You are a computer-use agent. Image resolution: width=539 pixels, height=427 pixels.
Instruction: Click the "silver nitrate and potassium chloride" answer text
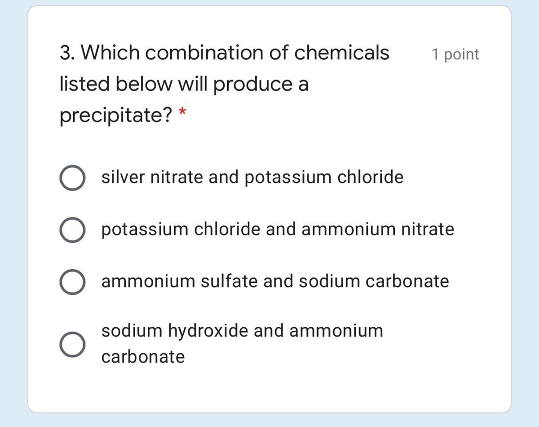(252, 177)
